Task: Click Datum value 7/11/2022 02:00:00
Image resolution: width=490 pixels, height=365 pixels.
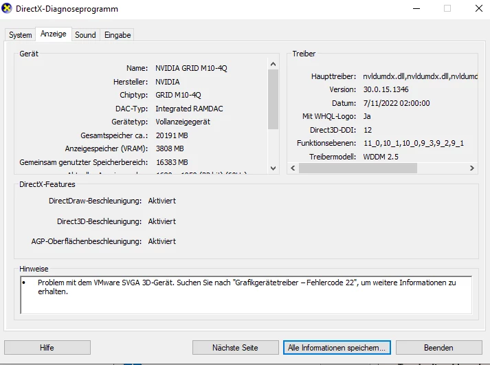Action: coord(397,103)
